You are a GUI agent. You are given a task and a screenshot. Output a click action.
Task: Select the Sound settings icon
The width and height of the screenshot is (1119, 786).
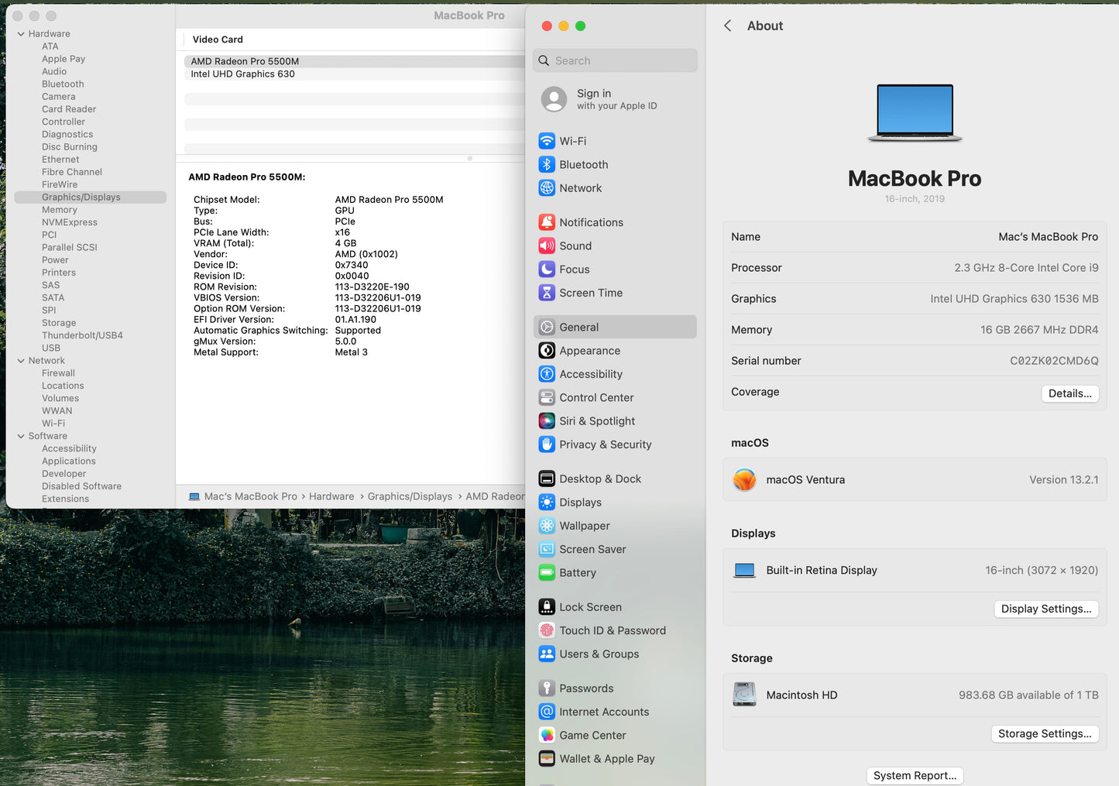(x=547, y=245)
